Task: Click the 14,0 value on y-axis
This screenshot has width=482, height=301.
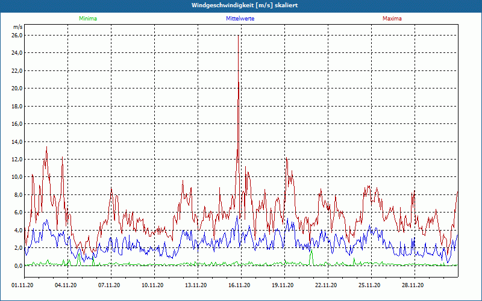Action: [17, 141]
